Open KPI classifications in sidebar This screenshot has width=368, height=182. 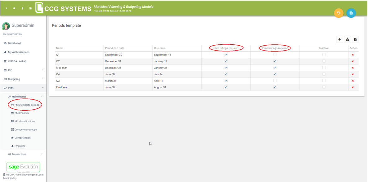click(x=25, y=121)
